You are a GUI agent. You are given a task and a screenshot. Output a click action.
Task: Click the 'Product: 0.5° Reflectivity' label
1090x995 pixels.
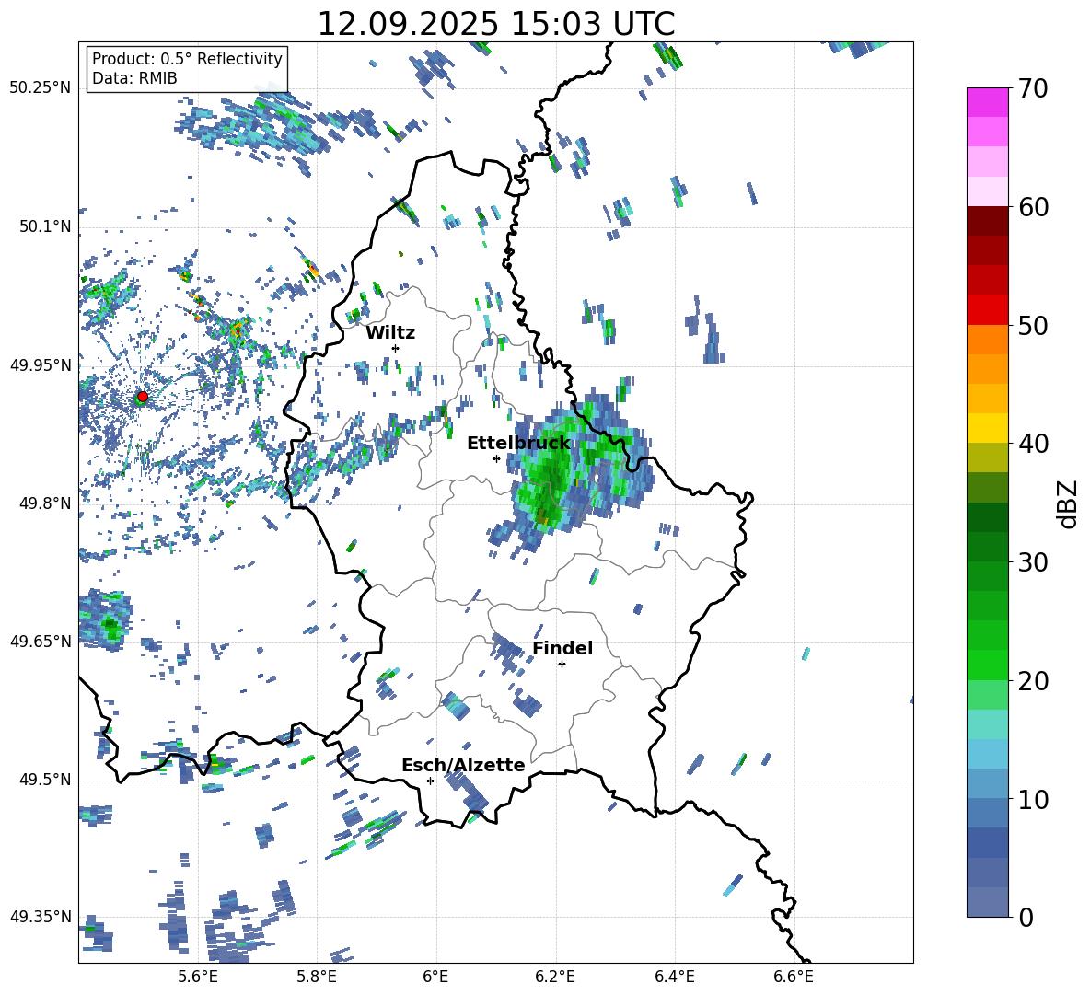pos(187,58)
